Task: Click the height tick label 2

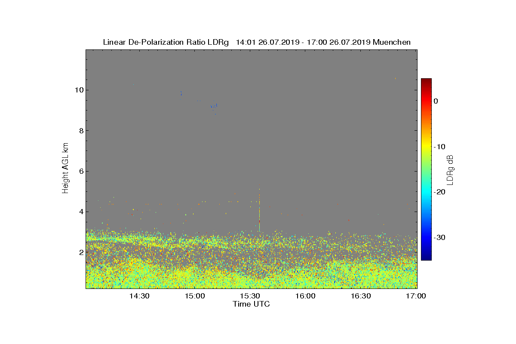Action: coord(81,252)
